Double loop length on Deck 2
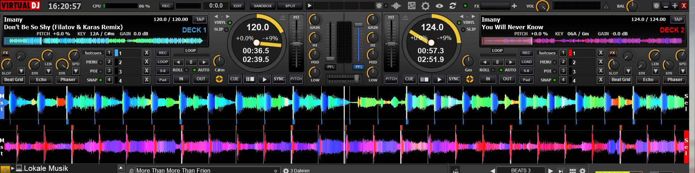The width and height of the screenshot is (695, 173). tap(510, 62)
